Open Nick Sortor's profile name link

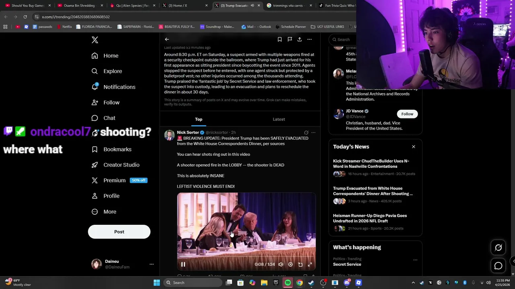(188, 132)
